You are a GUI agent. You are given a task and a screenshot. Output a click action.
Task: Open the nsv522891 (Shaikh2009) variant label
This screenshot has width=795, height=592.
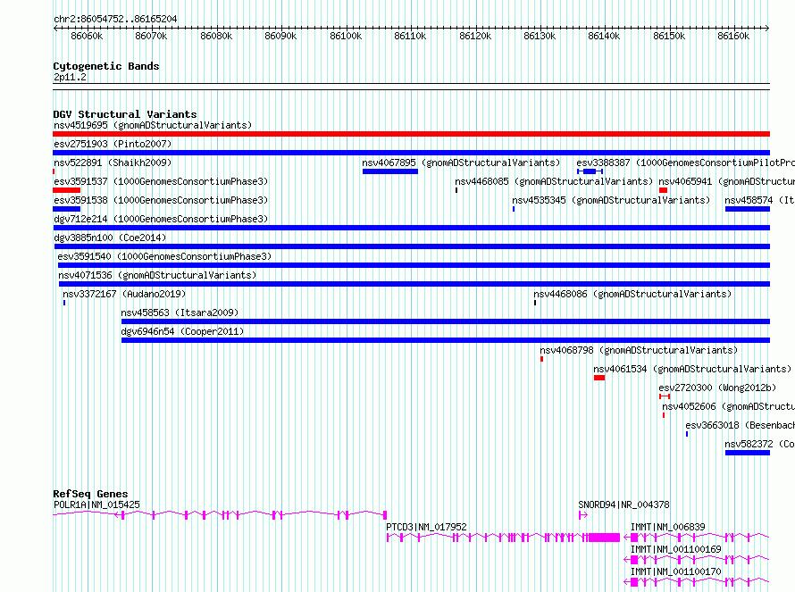[113, 163]
